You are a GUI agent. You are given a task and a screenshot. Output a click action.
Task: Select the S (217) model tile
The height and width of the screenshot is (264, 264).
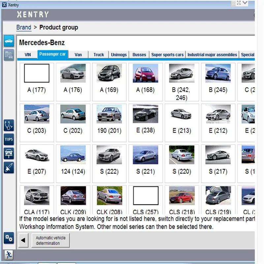point(218,163)
